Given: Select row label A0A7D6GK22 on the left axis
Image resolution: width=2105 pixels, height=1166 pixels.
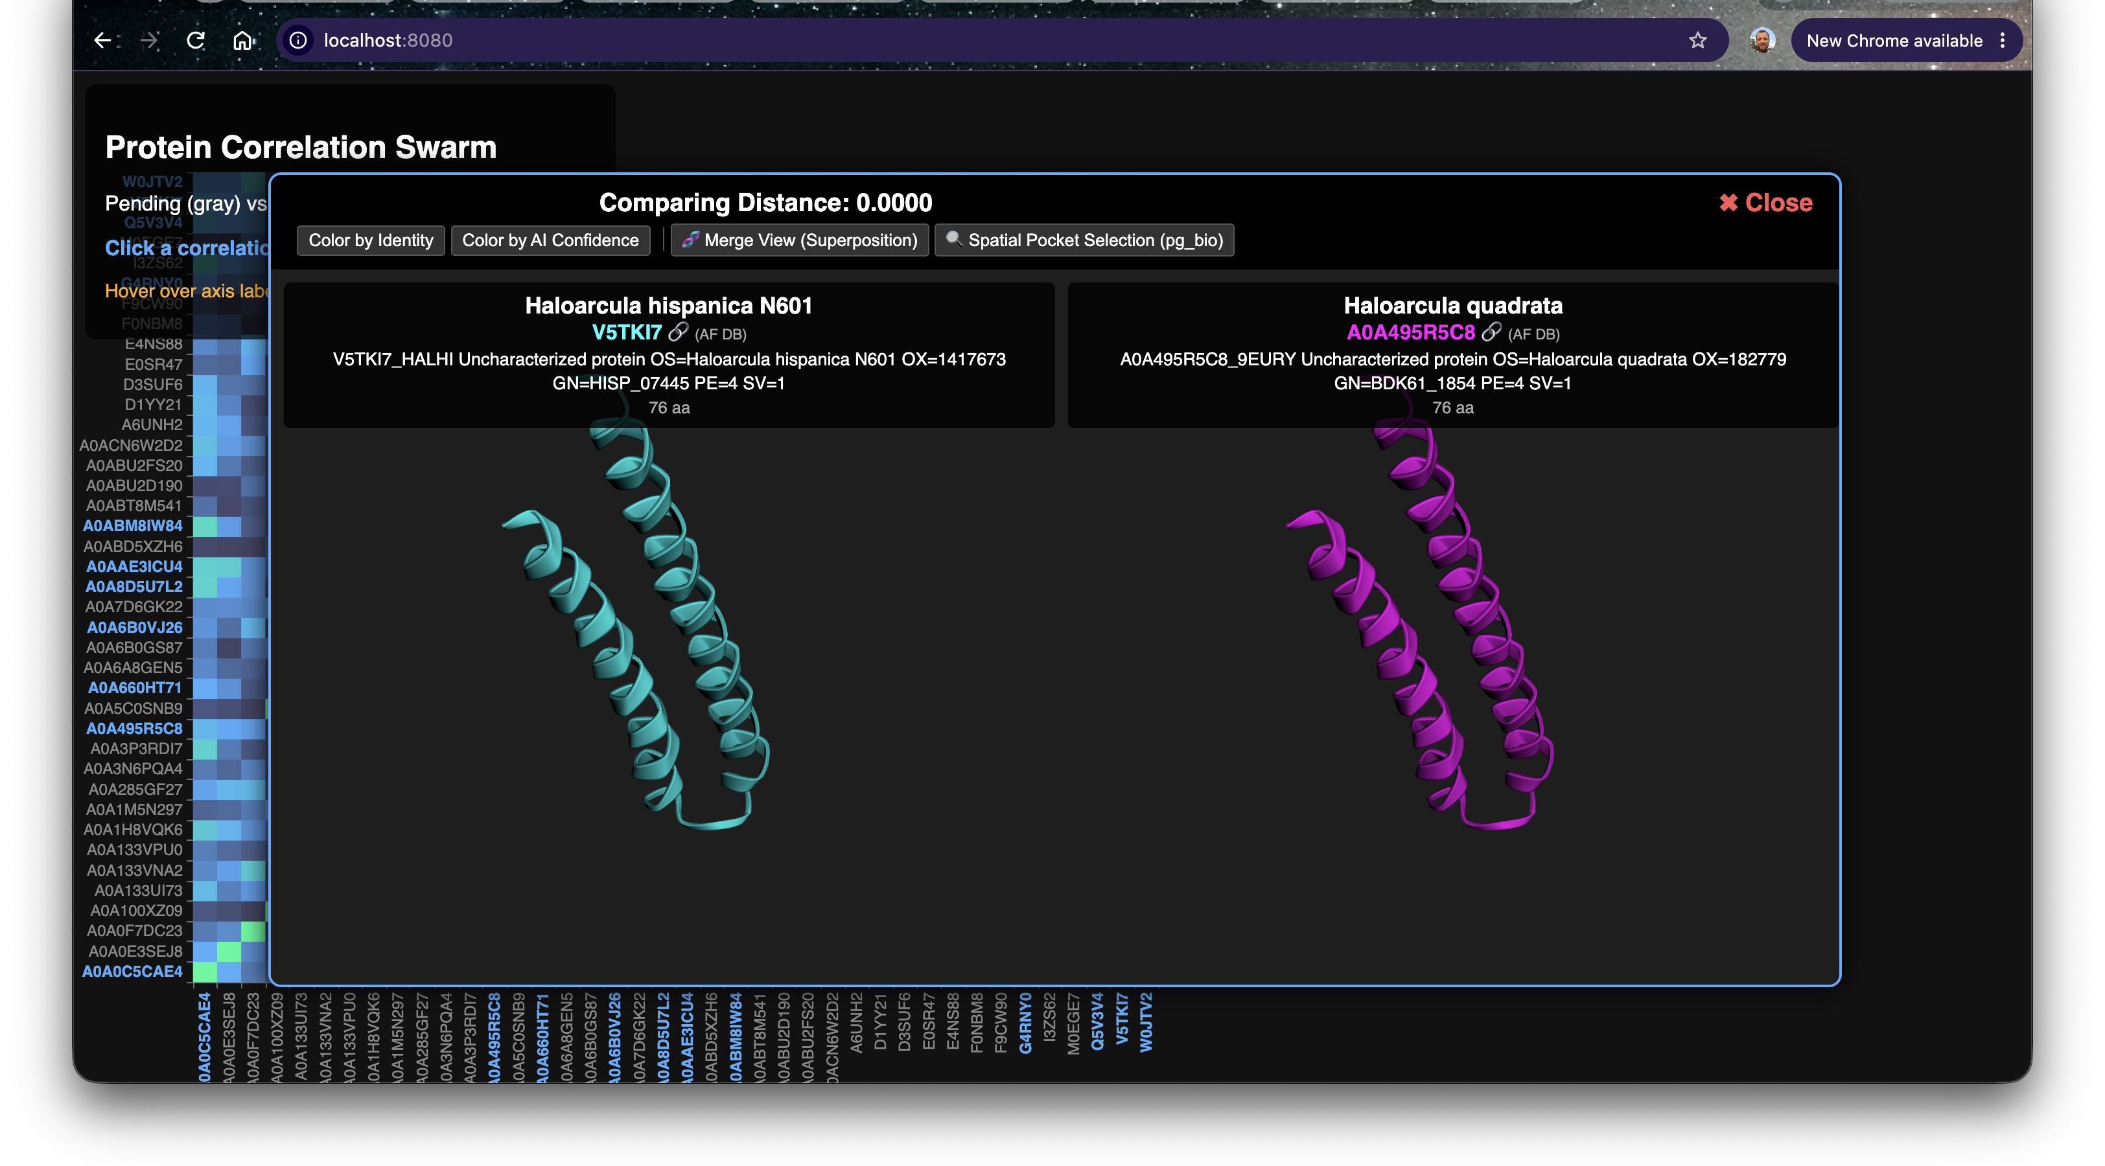Looking at the screenshot, I should coord(134,607).
